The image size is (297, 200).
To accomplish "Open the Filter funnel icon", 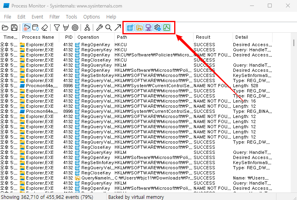I will point(57,28).
